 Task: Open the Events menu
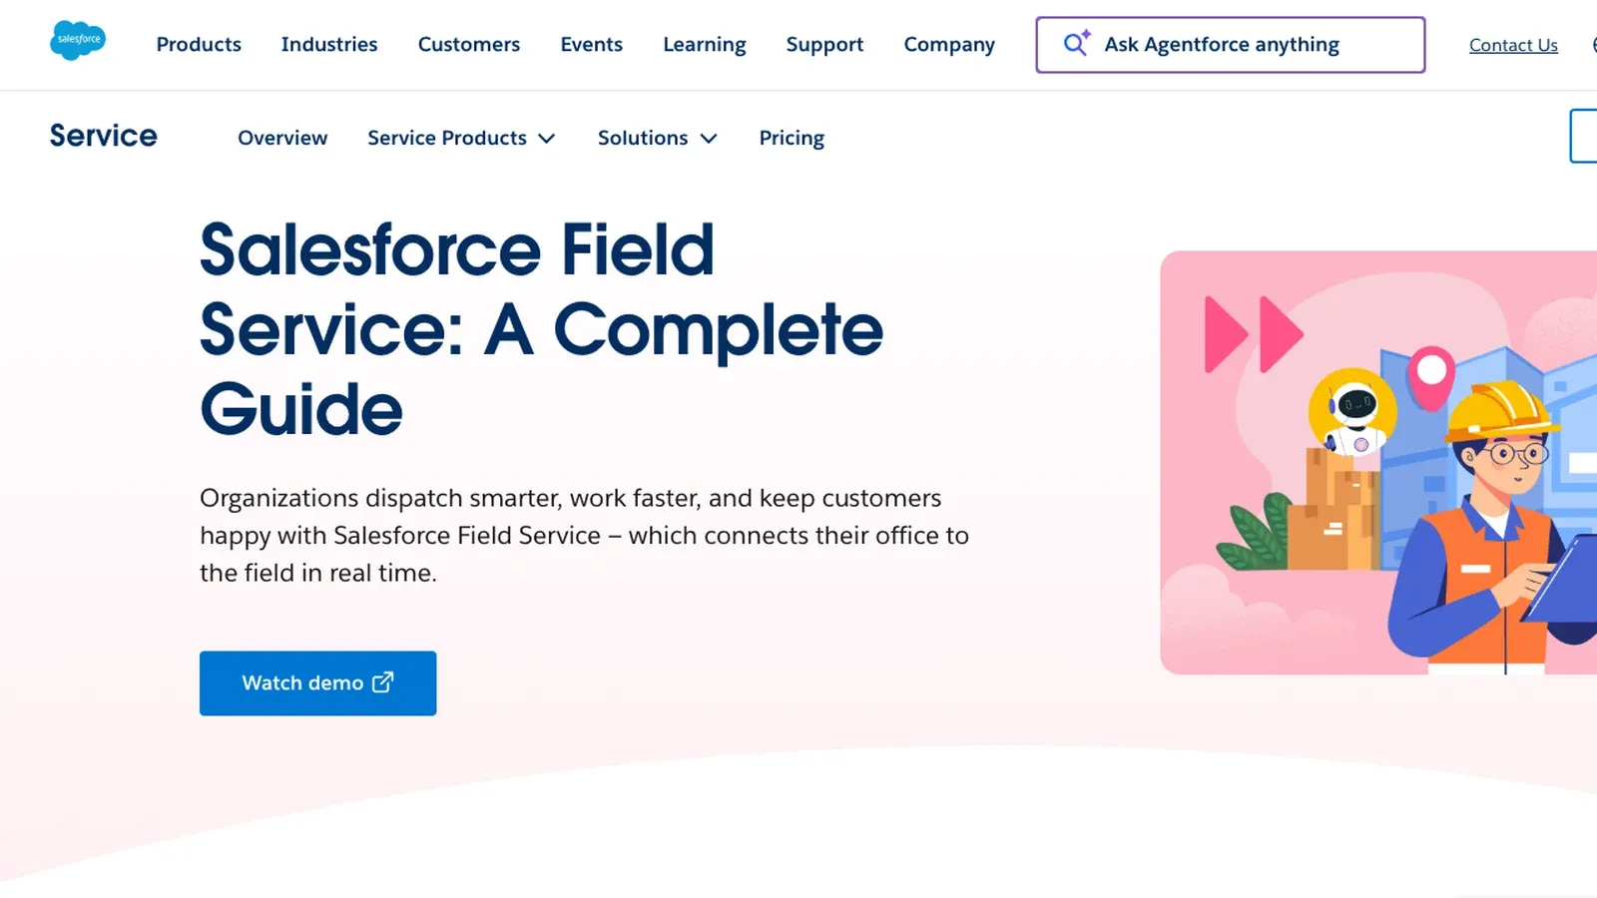pos(592,45)
